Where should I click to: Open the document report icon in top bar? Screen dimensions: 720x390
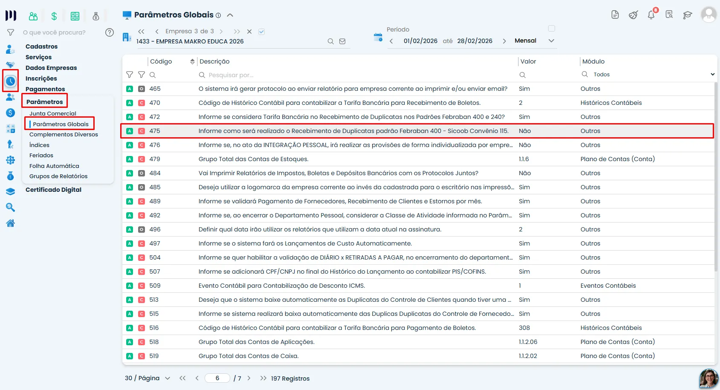(615, 15)
